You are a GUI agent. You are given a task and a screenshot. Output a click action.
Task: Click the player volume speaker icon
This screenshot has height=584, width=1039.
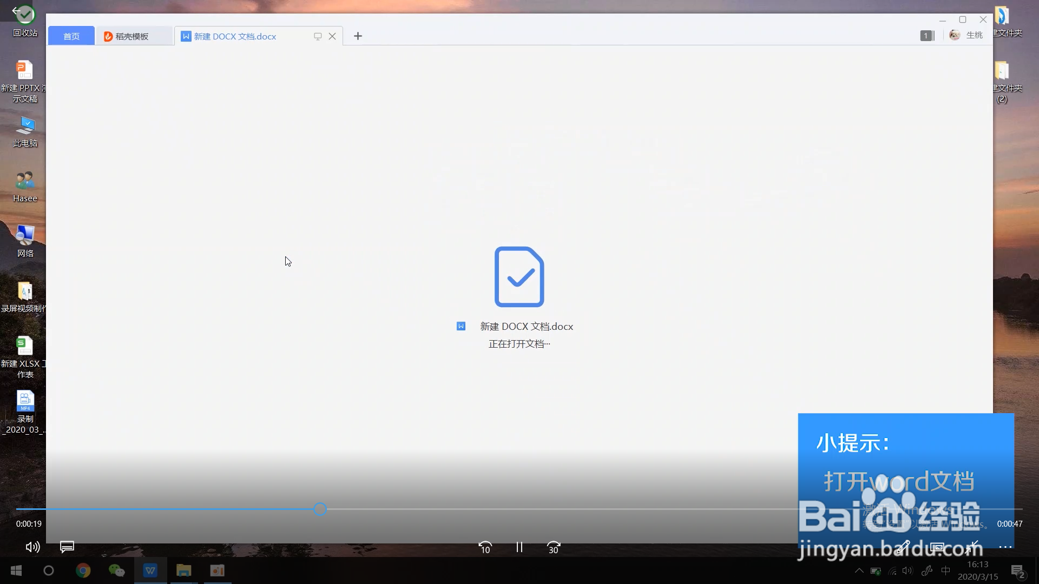[32, 547]
